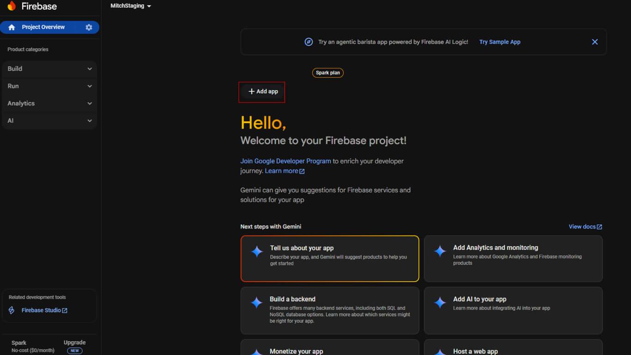Click the Firebase flame logo
This screenshot has height=355, width=631.
pyautogui.click(x=12, y=6)
